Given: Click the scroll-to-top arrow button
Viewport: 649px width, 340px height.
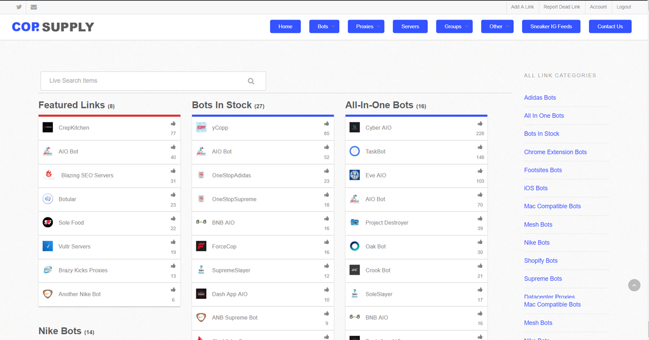Looking at the screenshot, I should pyautogui.click(x=634, y=285).
